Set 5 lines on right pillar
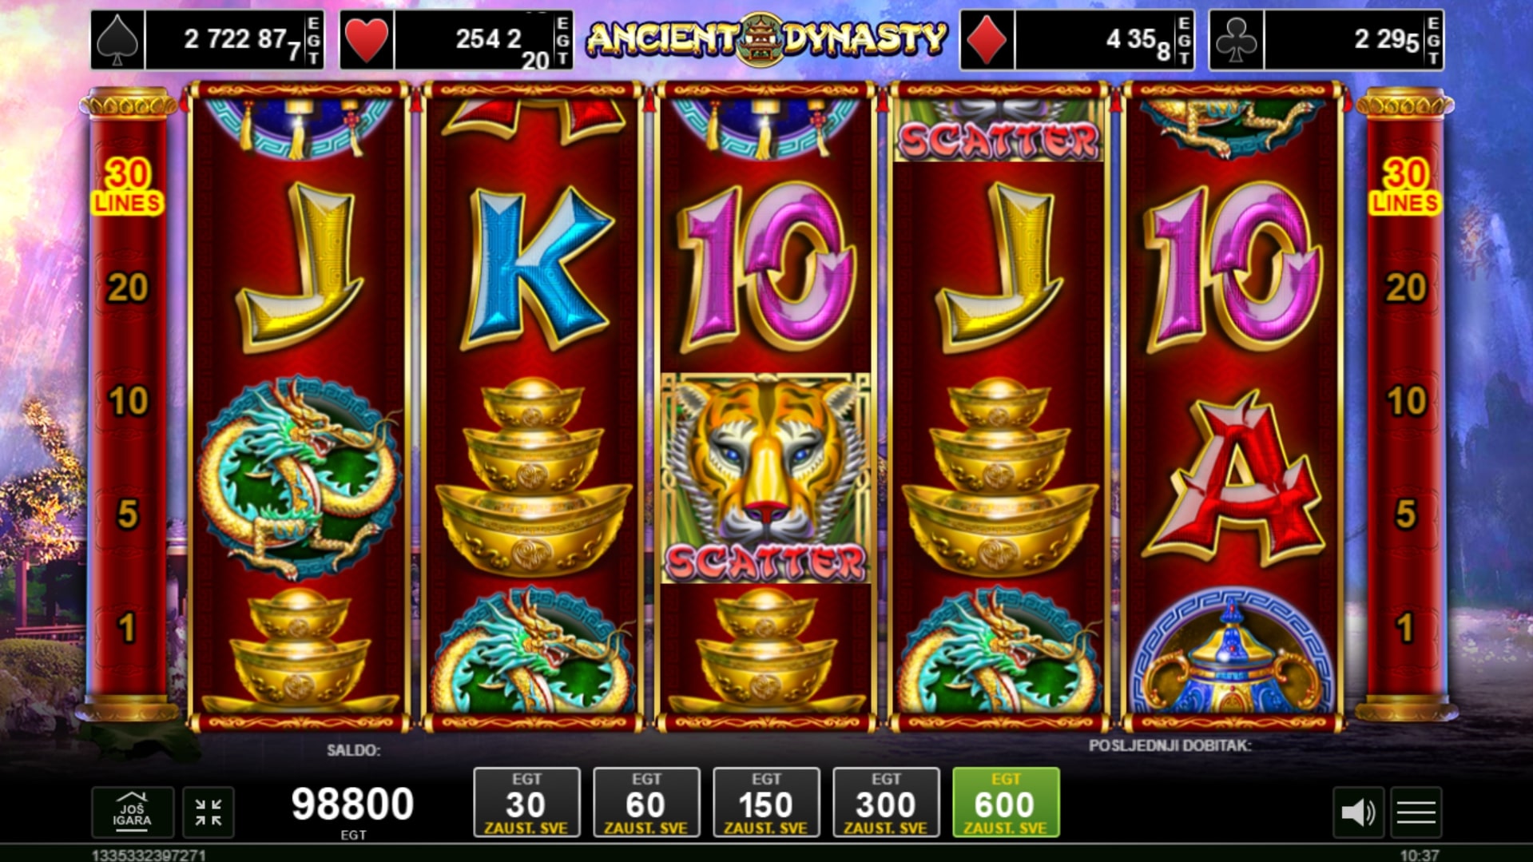This screenshot has height=862, width=1533. 1405,514
